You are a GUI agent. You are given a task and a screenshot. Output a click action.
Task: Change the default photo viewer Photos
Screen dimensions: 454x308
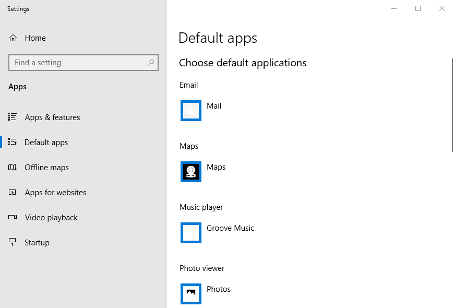[x=218, y=289]
